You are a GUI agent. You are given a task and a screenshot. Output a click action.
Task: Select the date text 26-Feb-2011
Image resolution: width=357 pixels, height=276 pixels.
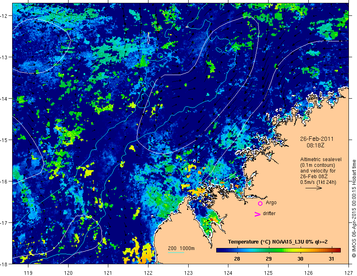(317, 139)
